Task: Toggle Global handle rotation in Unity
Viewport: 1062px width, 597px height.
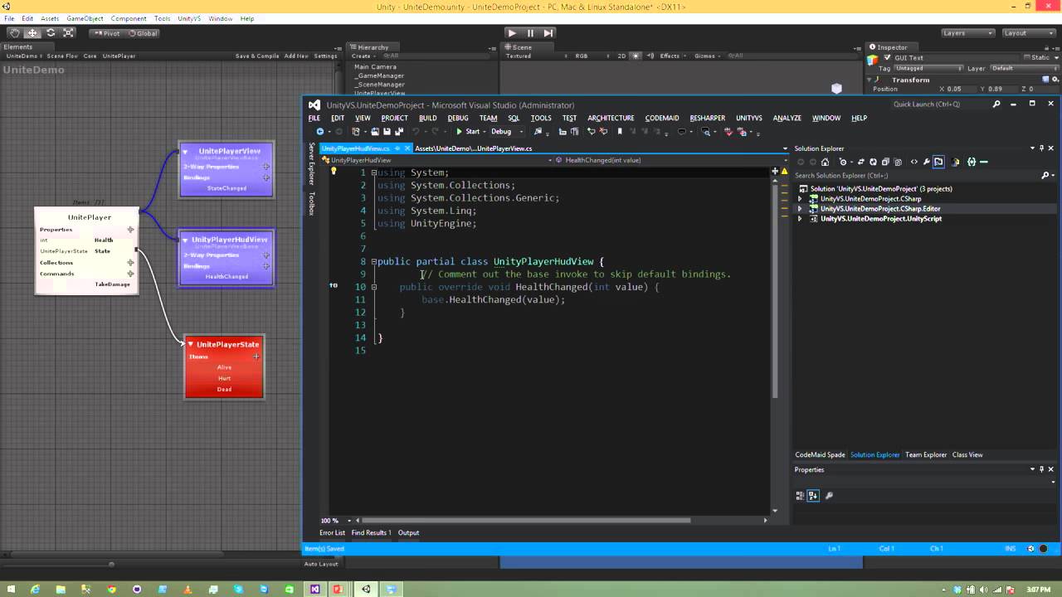Action: 143,33
